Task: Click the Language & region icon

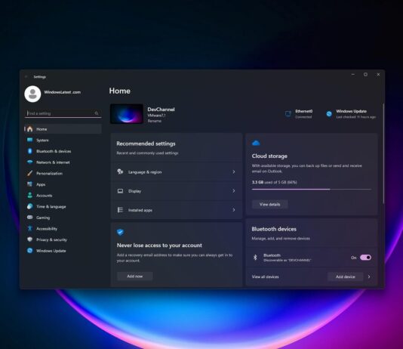Action: click(x=120, y=171)
